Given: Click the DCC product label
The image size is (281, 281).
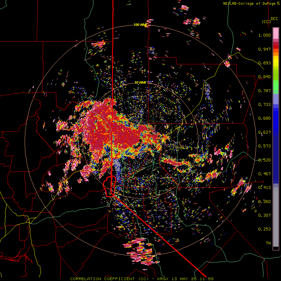Looking at the screenshot, I should point(274,19).
